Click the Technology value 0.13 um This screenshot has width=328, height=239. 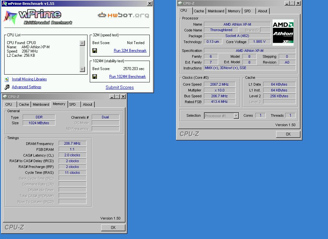click(x=213, y=42)
